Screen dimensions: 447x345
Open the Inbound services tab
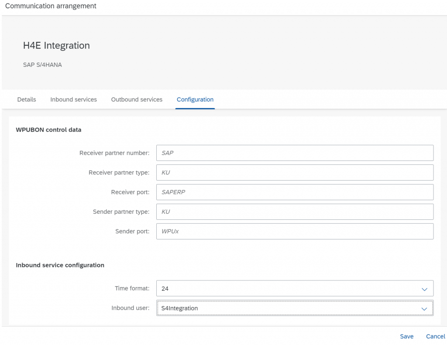pos(73,99)
